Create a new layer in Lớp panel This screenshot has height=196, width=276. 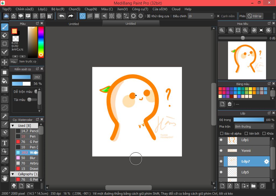click(x=222, y=186)
